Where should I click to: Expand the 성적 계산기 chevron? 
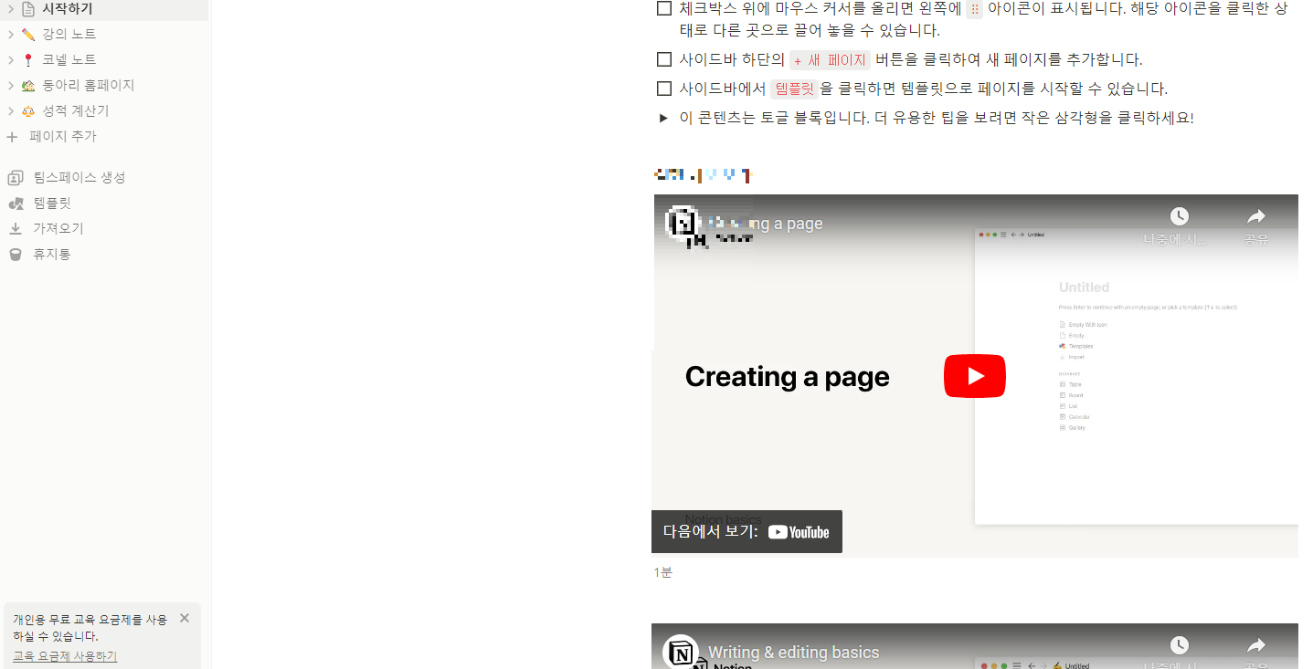(x=11, y=110)
